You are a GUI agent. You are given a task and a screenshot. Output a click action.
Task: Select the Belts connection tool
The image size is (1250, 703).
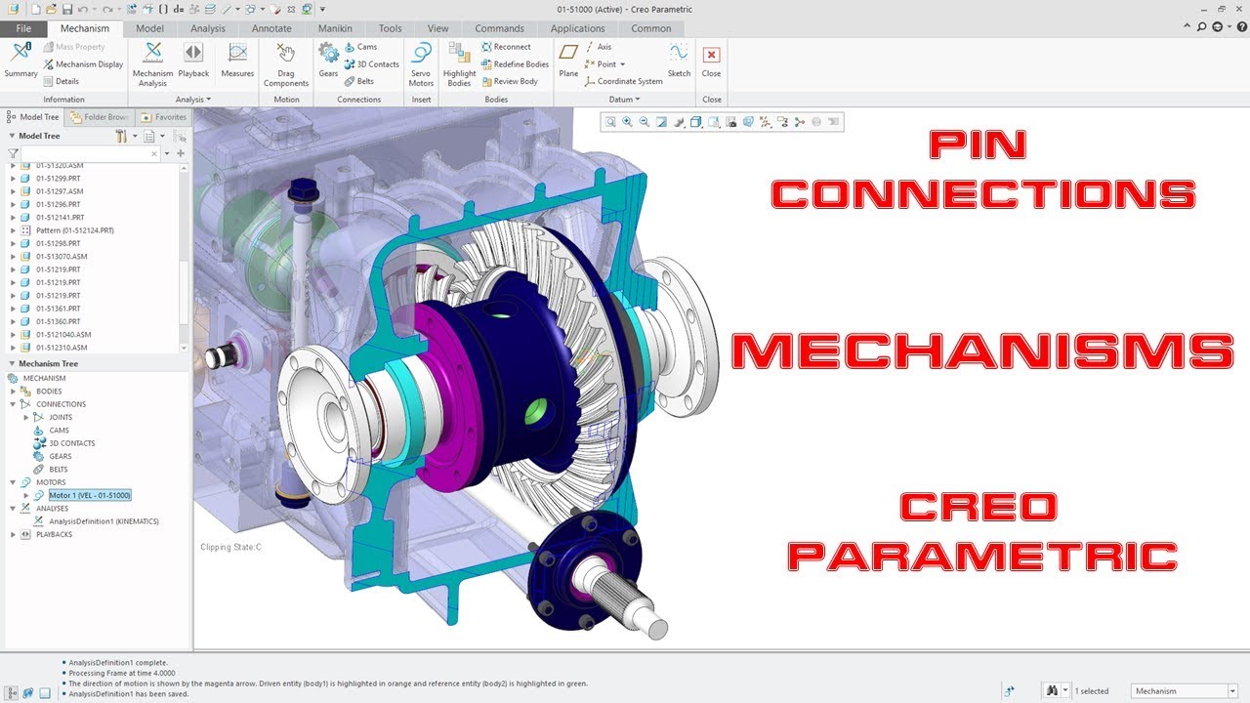tap(358, 81)
